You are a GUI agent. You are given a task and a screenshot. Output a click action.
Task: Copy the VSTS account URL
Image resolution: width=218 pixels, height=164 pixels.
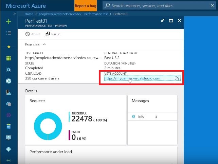click(177, 78)
